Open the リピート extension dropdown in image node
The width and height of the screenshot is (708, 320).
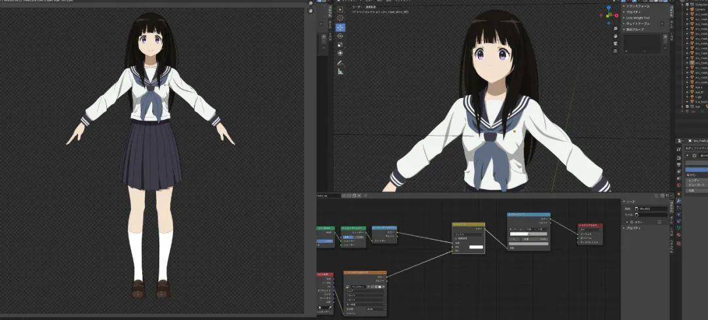point(365,300)
